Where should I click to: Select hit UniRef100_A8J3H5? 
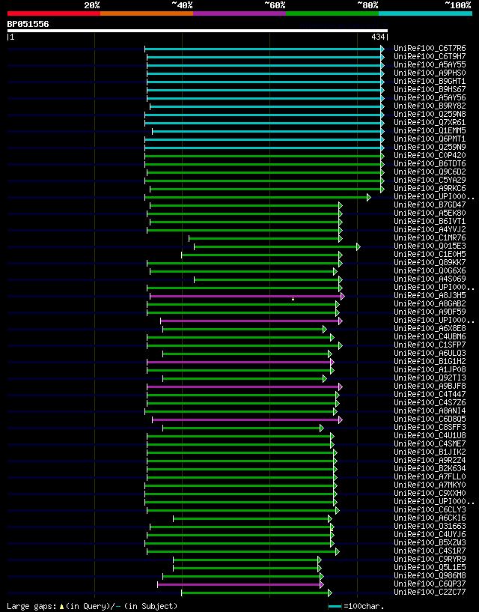click(430, 295)
